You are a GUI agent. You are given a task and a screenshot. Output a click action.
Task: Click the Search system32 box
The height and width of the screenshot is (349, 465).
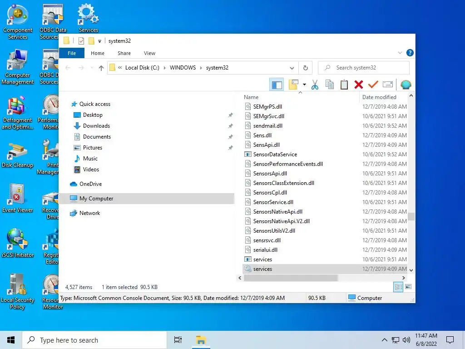pyautogui.click(x=364, y=68)
